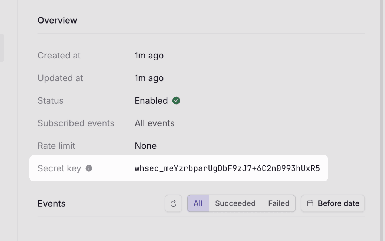Click the Rate limit None value
Image resolution: width=385 pixels, height=241 pixels.
click(x=145, y=146)
